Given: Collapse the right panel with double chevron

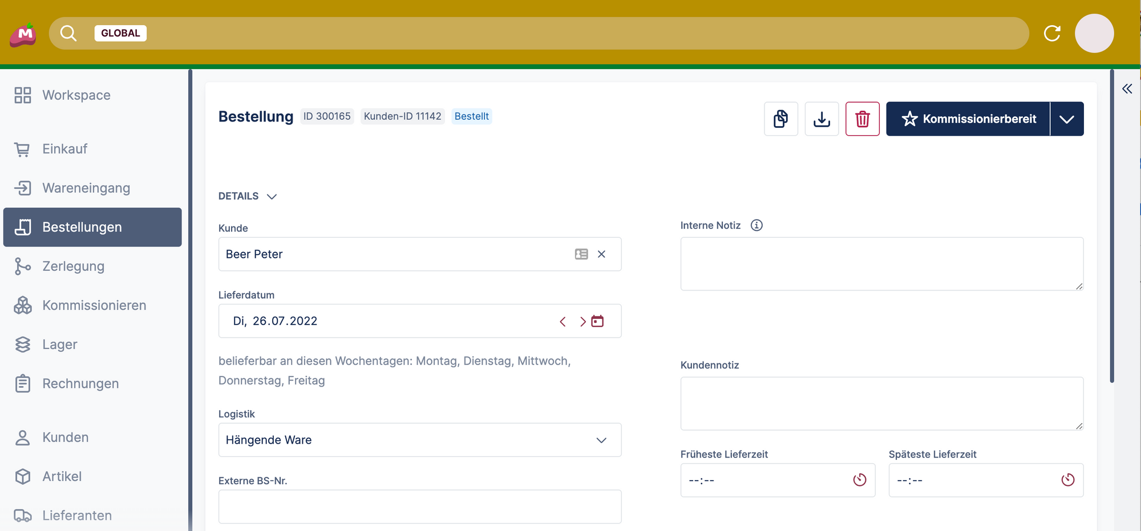Looking at the screenshot, I should tap(1127, 89).
